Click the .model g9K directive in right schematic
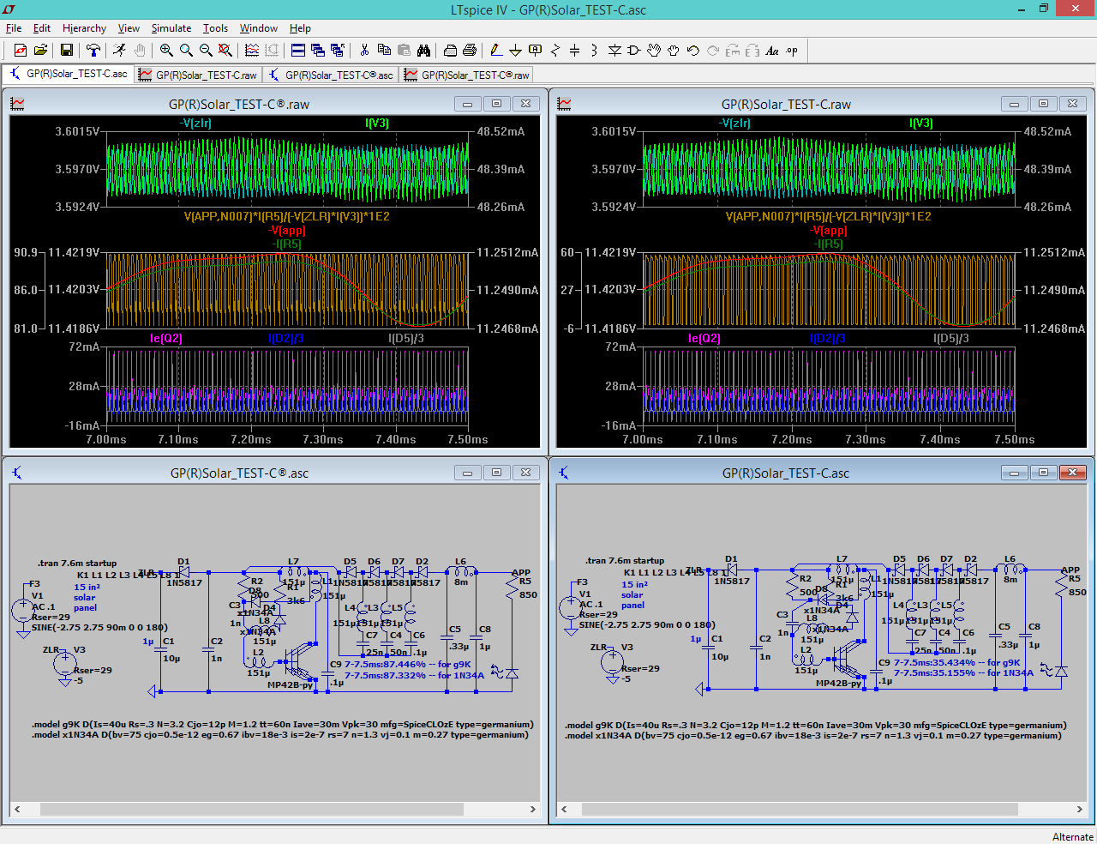The height and width of the screenshot is (844, 1097). click(815, 725)
